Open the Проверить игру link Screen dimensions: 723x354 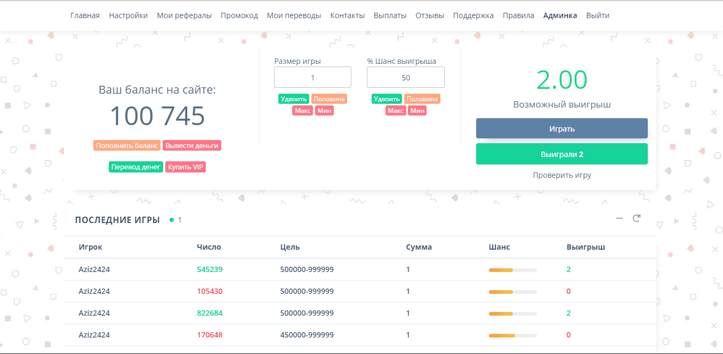[x=561, y=175]
